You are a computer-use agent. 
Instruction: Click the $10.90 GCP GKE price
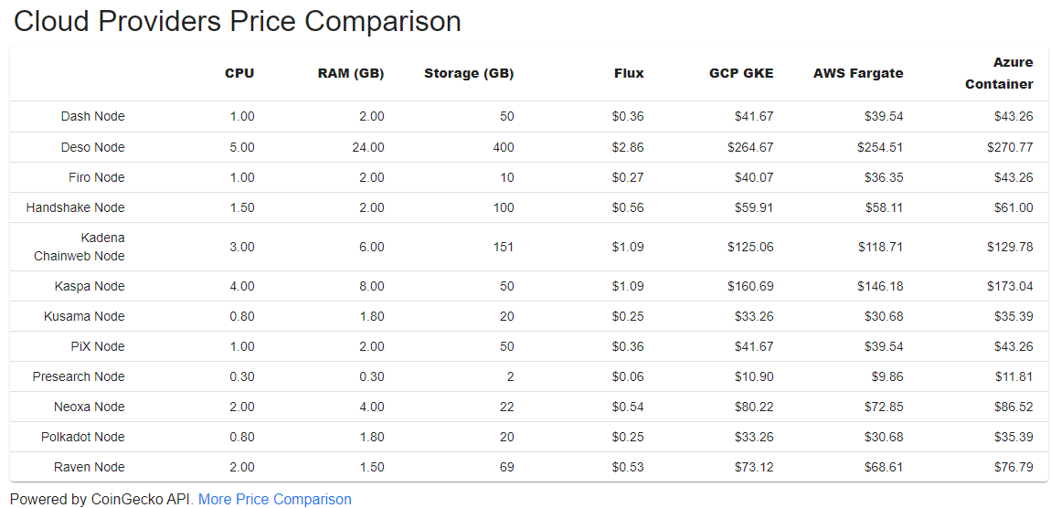point(754,376)
